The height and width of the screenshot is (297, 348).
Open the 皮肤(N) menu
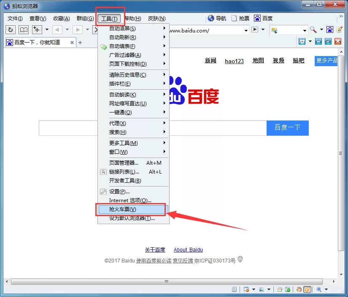coord(156,19)
